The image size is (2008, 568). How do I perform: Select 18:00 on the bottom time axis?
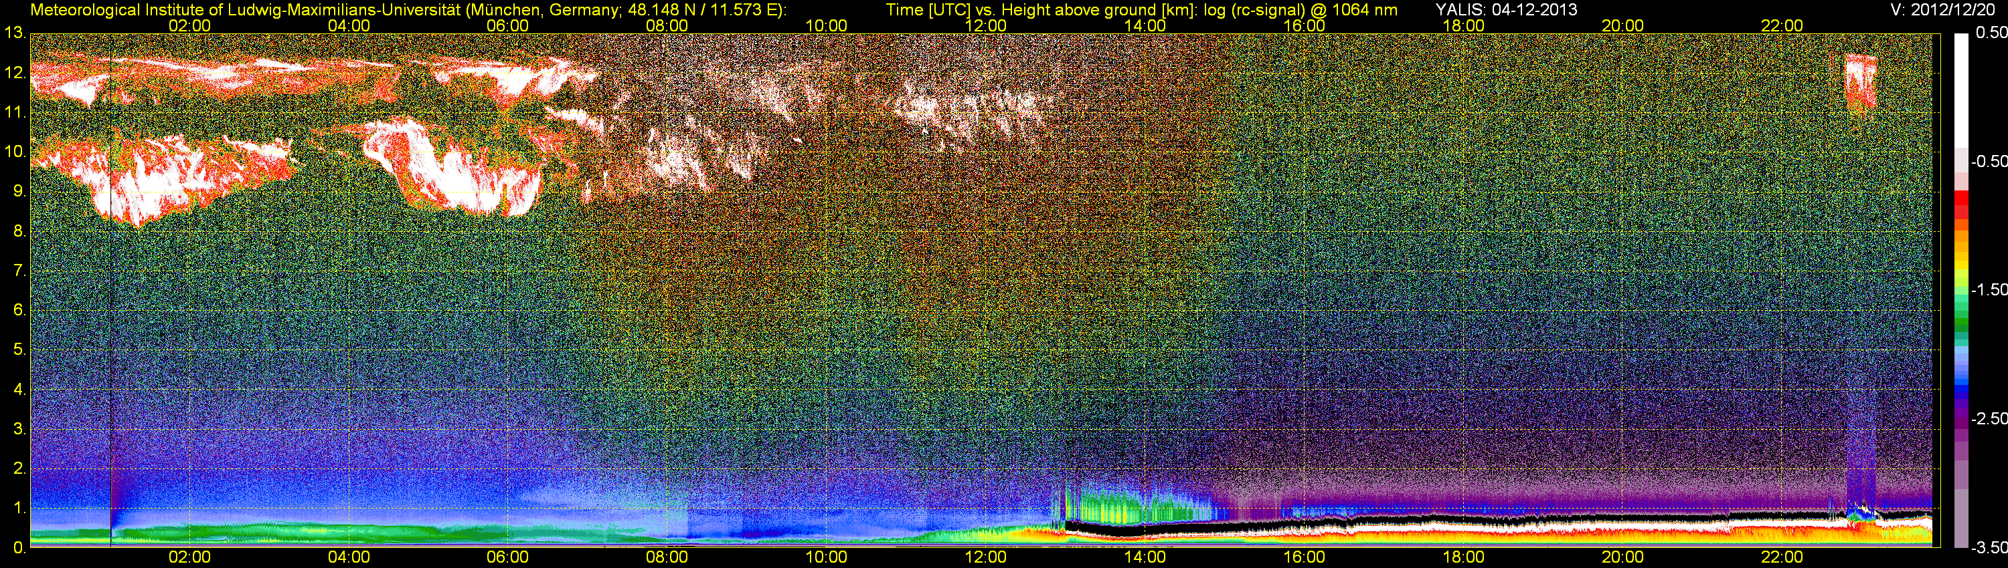pyautogui.click(x=1463, y=558)
